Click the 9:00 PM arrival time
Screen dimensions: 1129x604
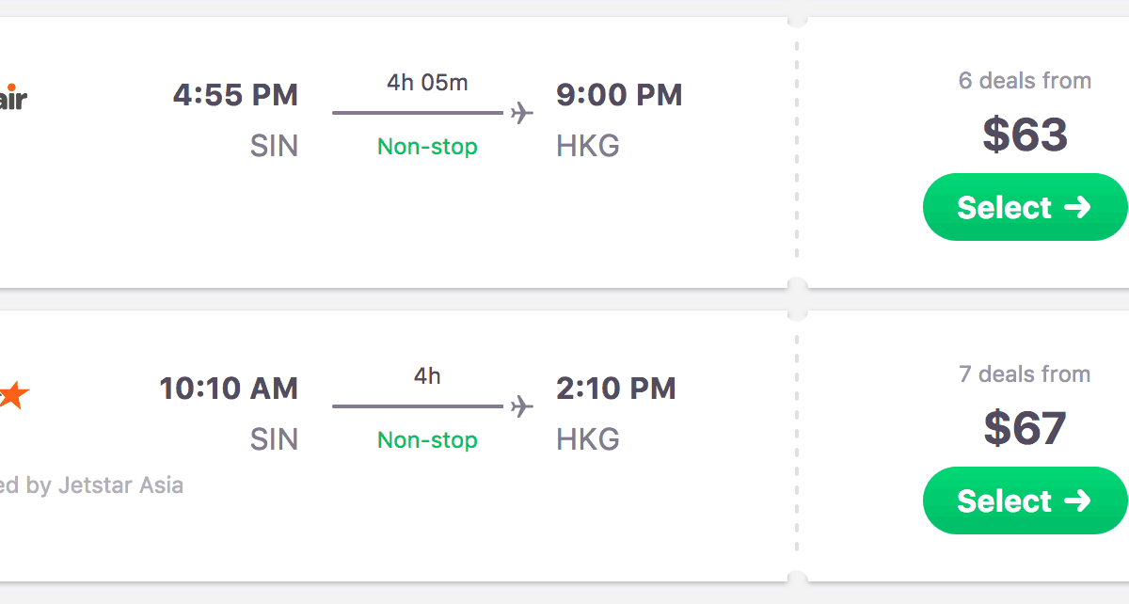pyautogui.click(x=619, y=95)
